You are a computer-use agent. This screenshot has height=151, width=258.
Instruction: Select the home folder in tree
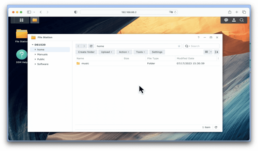(50, 49)
